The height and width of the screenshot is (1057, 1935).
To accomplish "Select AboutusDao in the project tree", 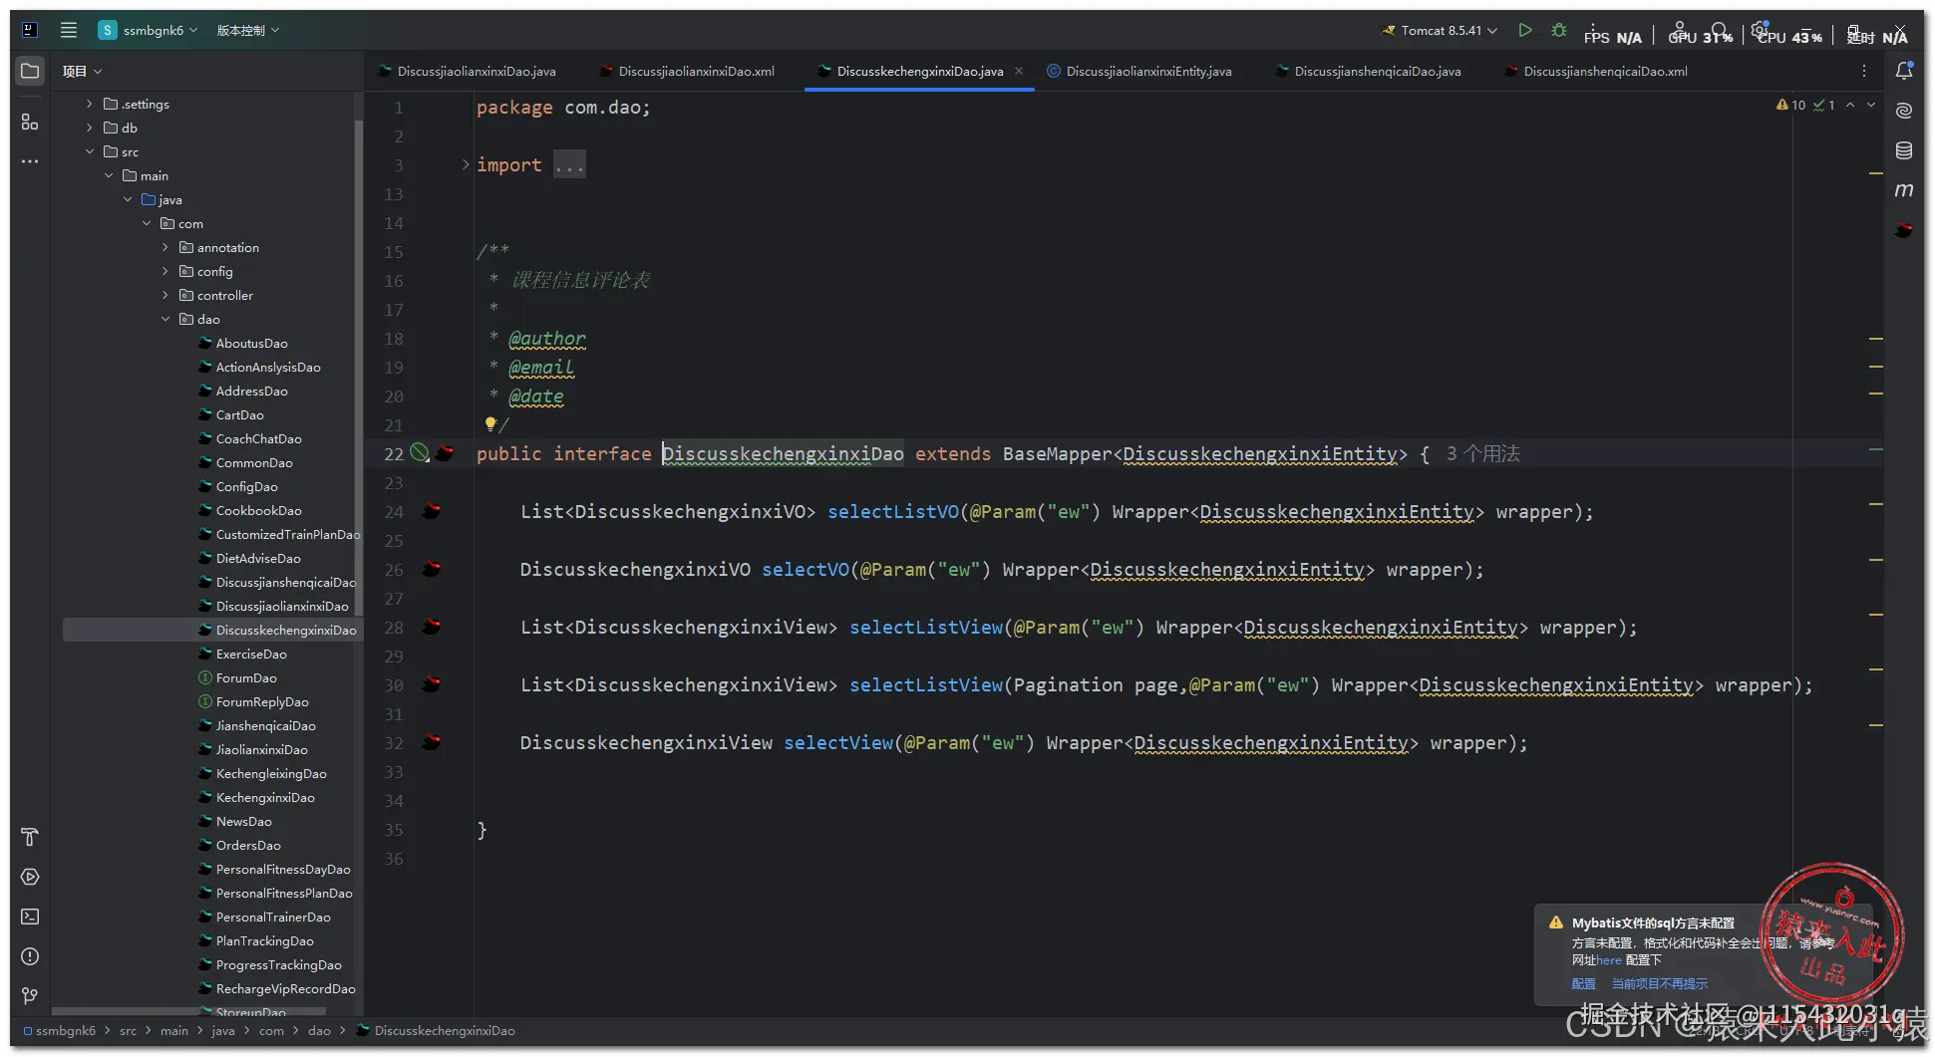I will point(252,343).
